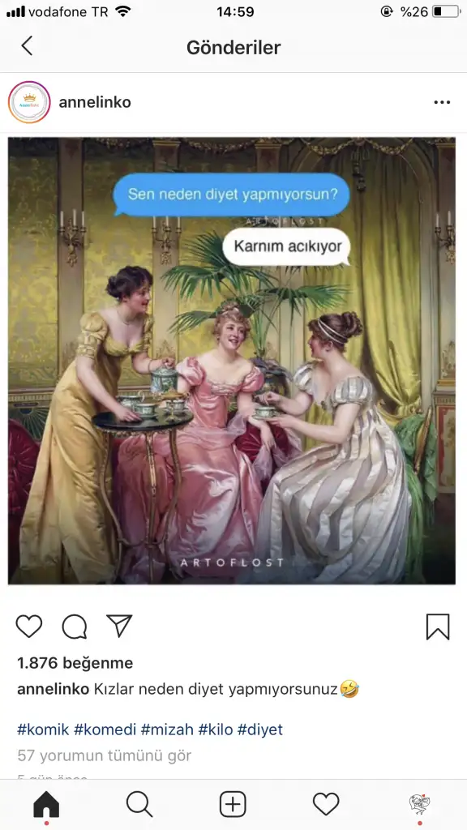Open the #diyet hashtag
The image size is (467, 830).
click(260, 729)
